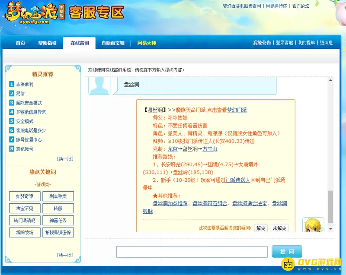Click the number 4 badge for IP登录信息异常

[x=12, y=112]
